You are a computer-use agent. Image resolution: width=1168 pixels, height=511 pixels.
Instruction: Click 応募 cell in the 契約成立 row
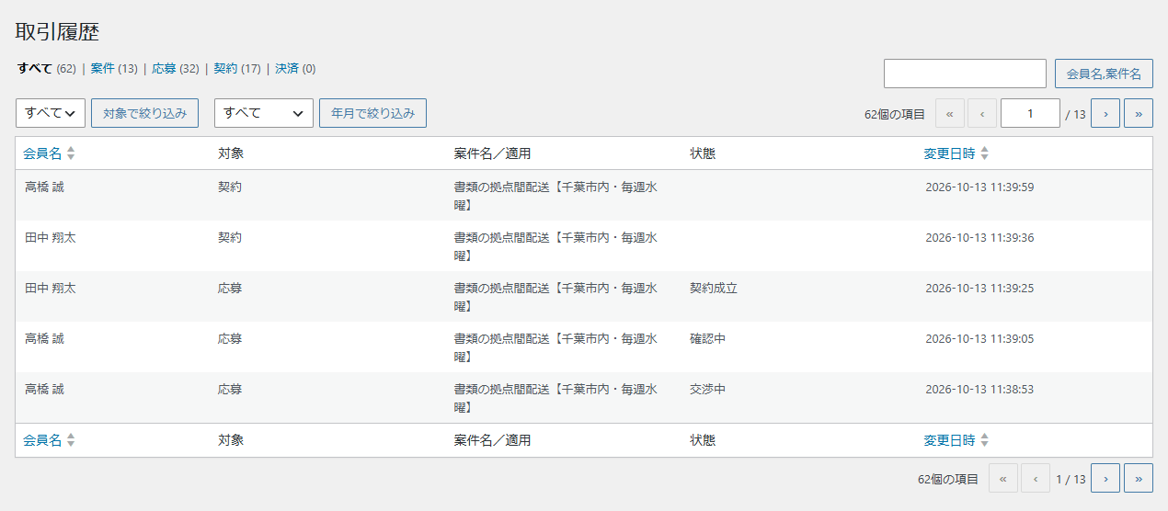tap(230, 288)
